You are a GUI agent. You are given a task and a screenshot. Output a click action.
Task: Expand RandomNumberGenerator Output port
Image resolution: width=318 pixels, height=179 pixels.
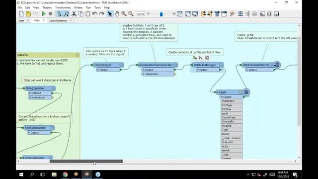click(144, 70)
